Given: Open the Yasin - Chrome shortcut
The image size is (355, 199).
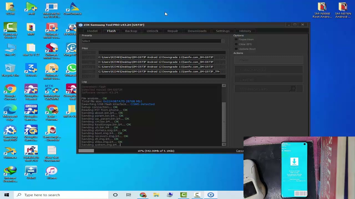Looking at the screenshot, I should tap(52, 112).
